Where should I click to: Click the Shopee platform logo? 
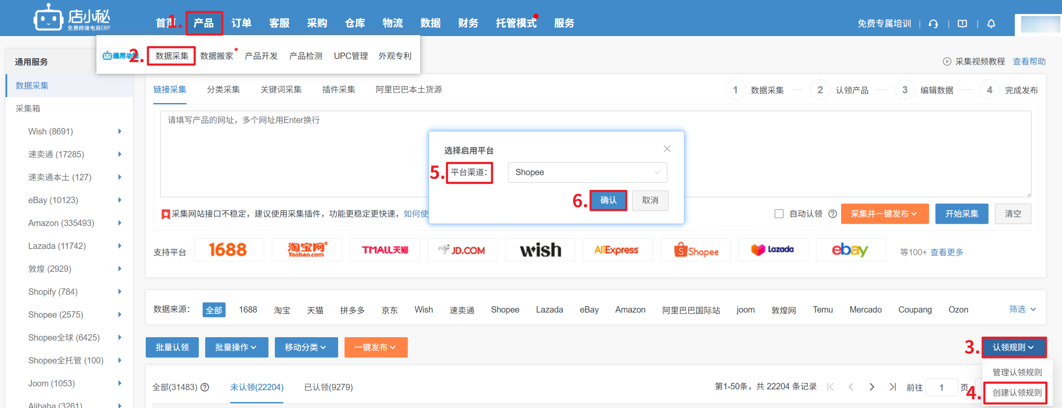pyautogui.click(x=695, y=250)
